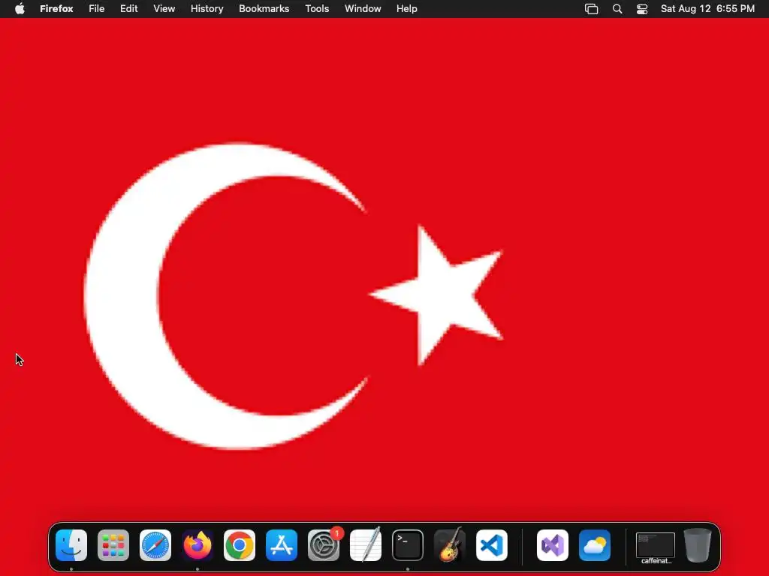The image size is (769, 576).
Task: Click the date and time clock
Action: click(707, 9)
